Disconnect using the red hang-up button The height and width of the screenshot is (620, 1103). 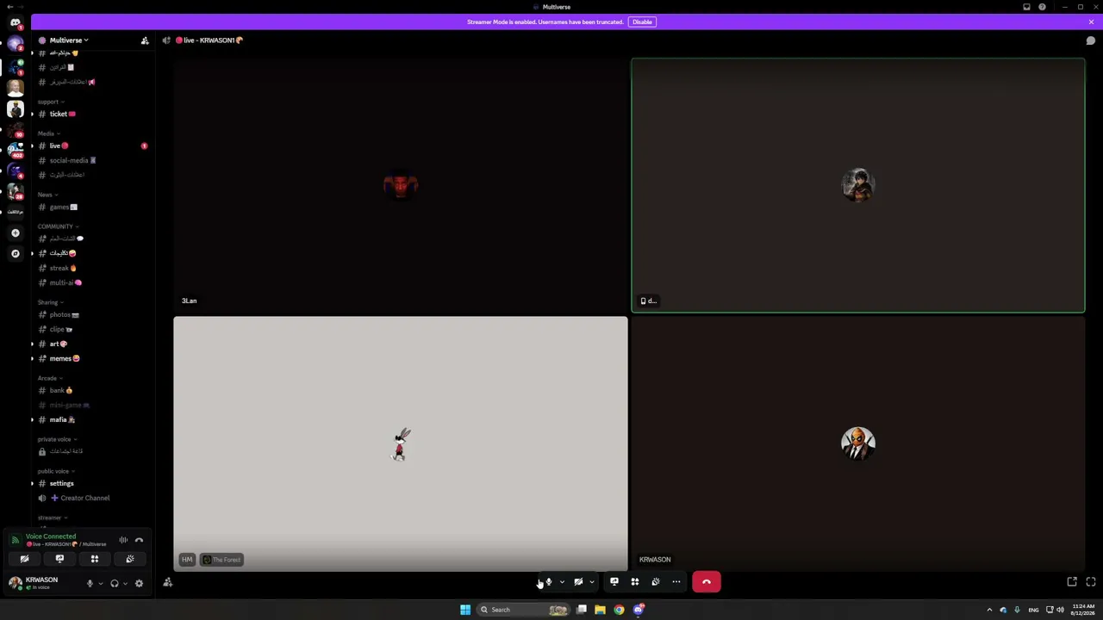707,582
